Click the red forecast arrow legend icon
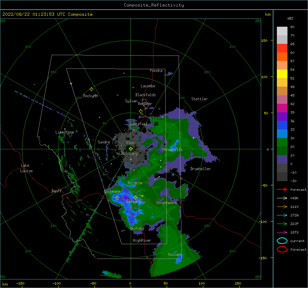Screen dimensions: 308x288 click(x=282, y=189)
